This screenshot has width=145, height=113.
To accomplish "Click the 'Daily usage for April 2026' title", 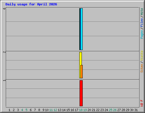I will pyautogui.click(x=31, y=4).
